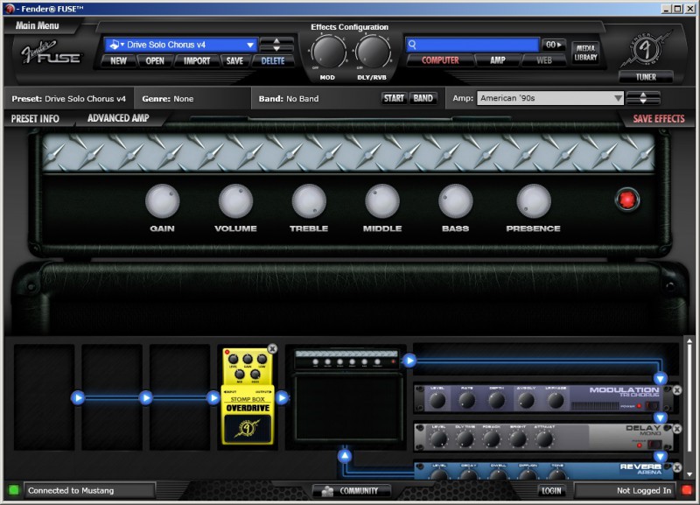Click the Fender FUSE logo
This screenshot has width=700, height=505.
click(x=51, y=54)
